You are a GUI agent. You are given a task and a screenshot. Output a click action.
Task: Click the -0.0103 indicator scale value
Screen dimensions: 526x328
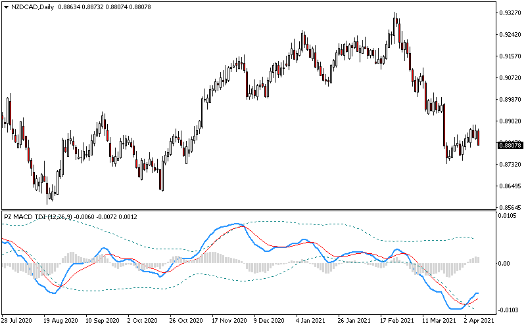click(x=510, y=310)
